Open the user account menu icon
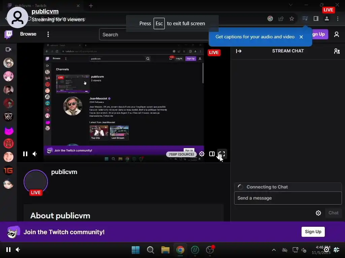This screenshot has width=345, height=258. [x=337, y=34]
